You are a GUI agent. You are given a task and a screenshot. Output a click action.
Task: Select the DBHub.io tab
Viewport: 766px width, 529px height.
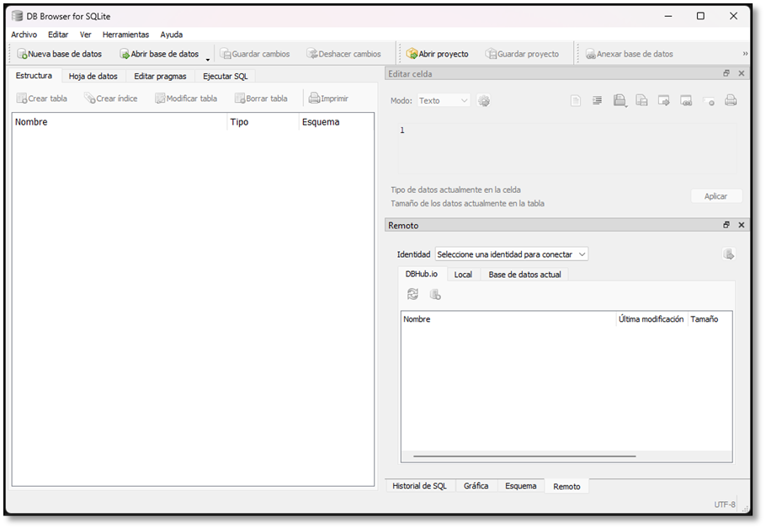click(421, 274)
